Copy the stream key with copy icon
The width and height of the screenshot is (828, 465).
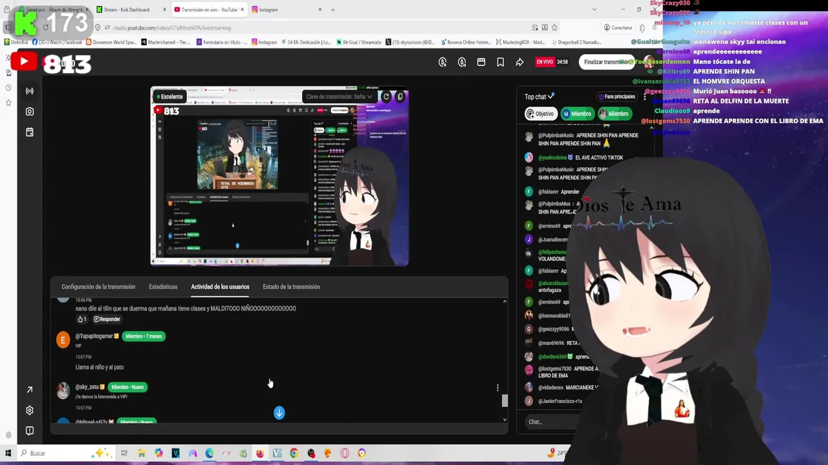[x=400, y=97]
